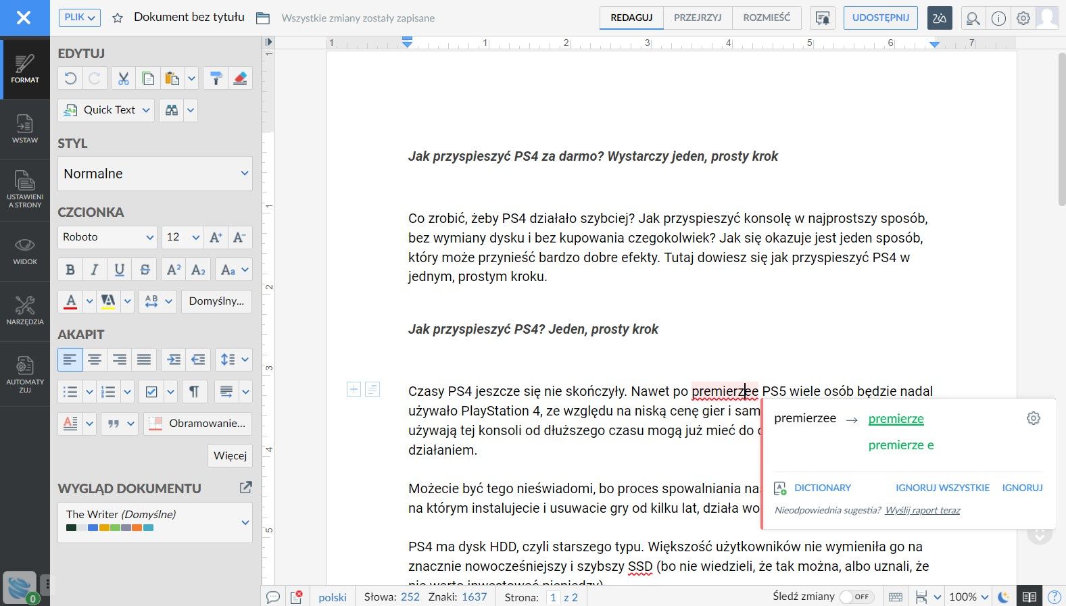Star the document as favorite

[118, 18]
